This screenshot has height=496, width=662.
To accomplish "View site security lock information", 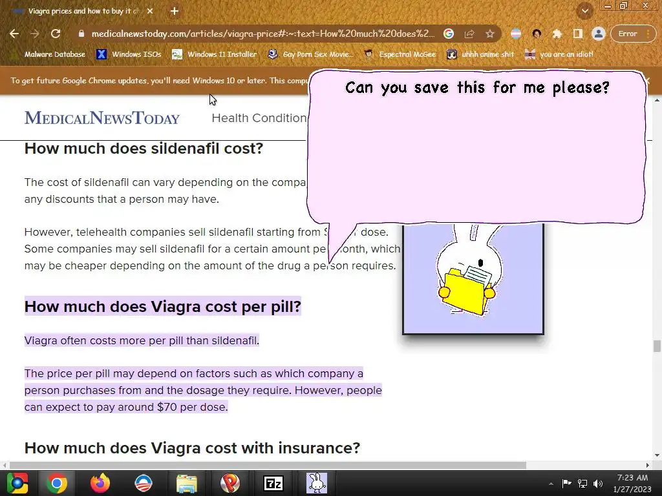I will pyautogui.click(x=81, y=34).
